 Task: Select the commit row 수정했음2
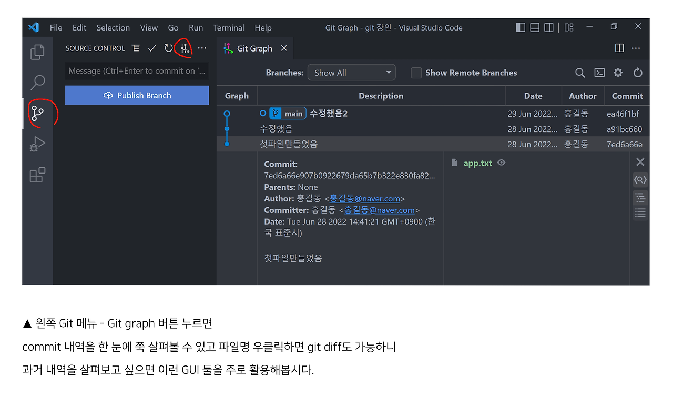433,113
